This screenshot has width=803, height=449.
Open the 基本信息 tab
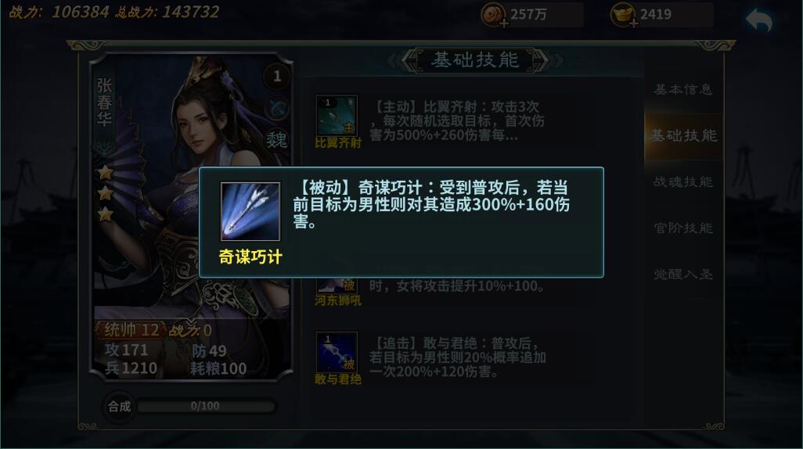(683, 90)
